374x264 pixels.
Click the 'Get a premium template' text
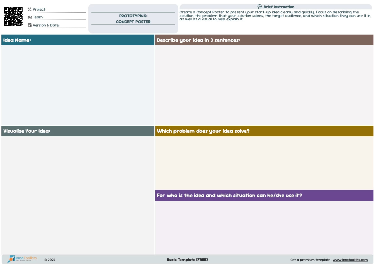[x=310, y=260]
